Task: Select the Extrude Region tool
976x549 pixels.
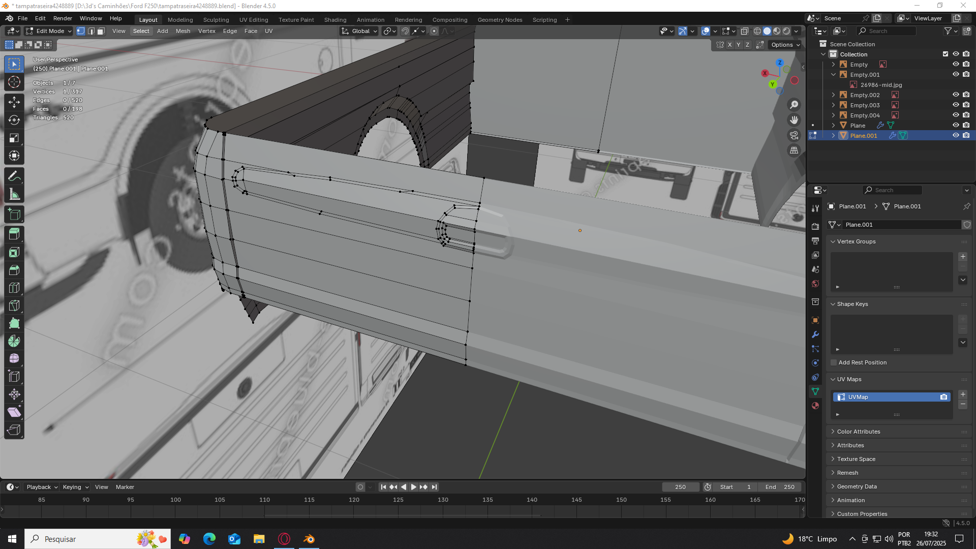Action: point(14,234)
